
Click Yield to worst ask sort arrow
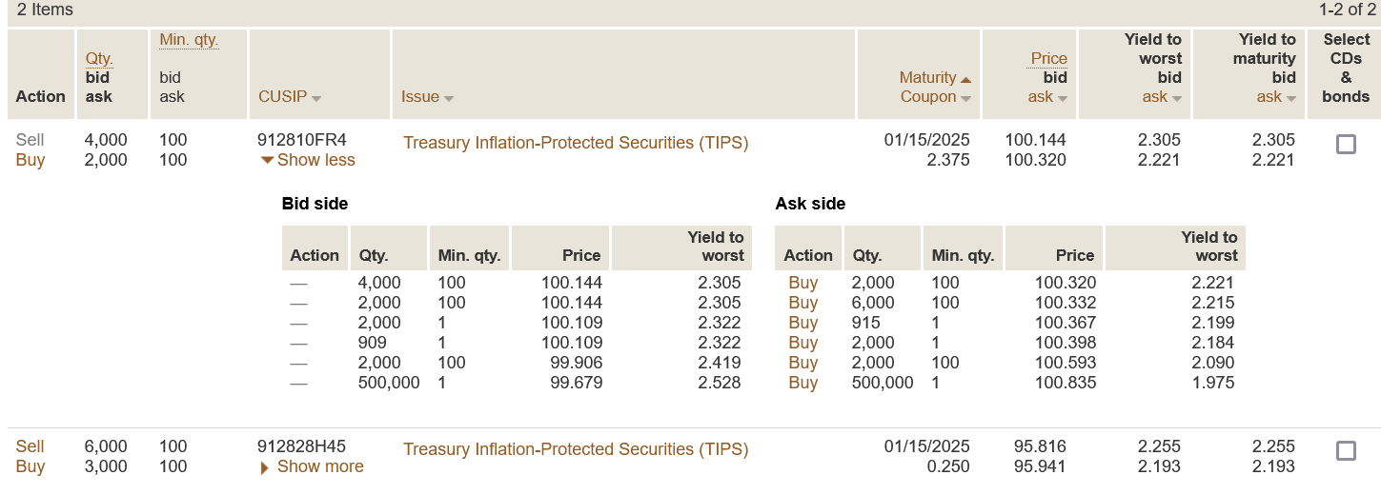pos(1176,98)
